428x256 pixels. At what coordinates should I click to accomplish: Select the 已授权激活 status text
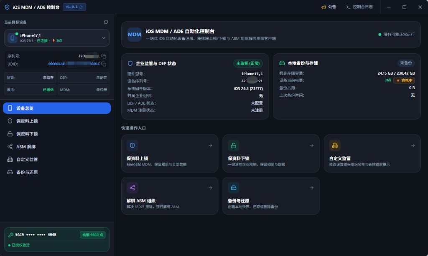pos(20,245)
